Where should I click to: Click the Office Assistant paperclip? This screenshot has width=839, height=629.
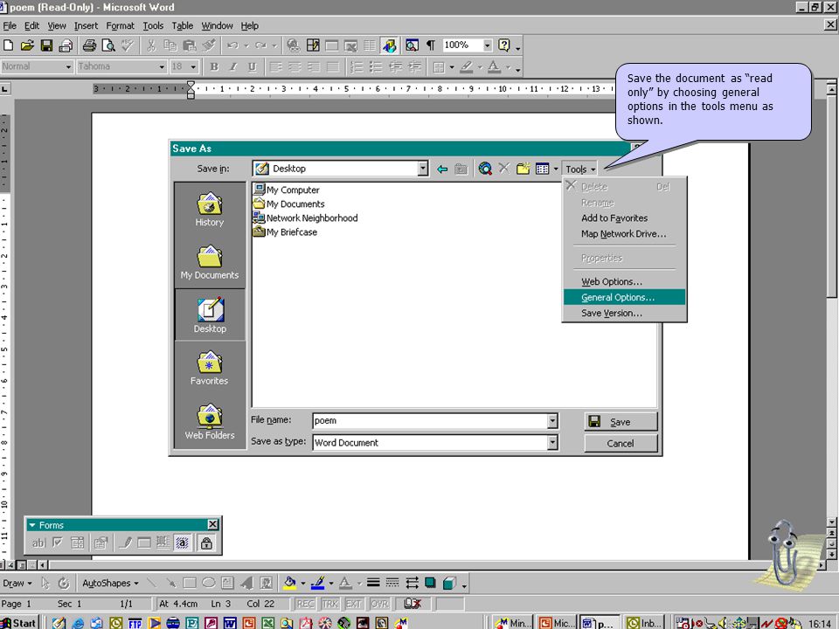[x=783, y=554]
